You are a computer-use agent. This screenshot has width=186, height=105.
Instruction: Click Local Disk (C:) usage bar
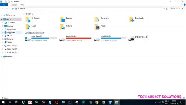44,38
